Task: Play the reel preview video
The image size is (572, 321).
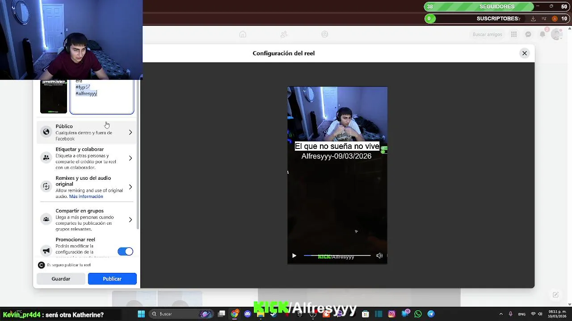Action: click(294, 255)
